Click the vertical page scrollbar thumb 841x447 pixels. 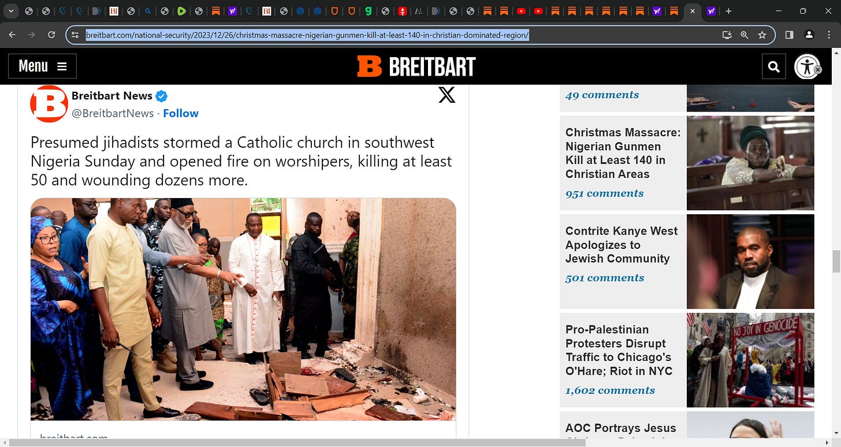(836, 261)
